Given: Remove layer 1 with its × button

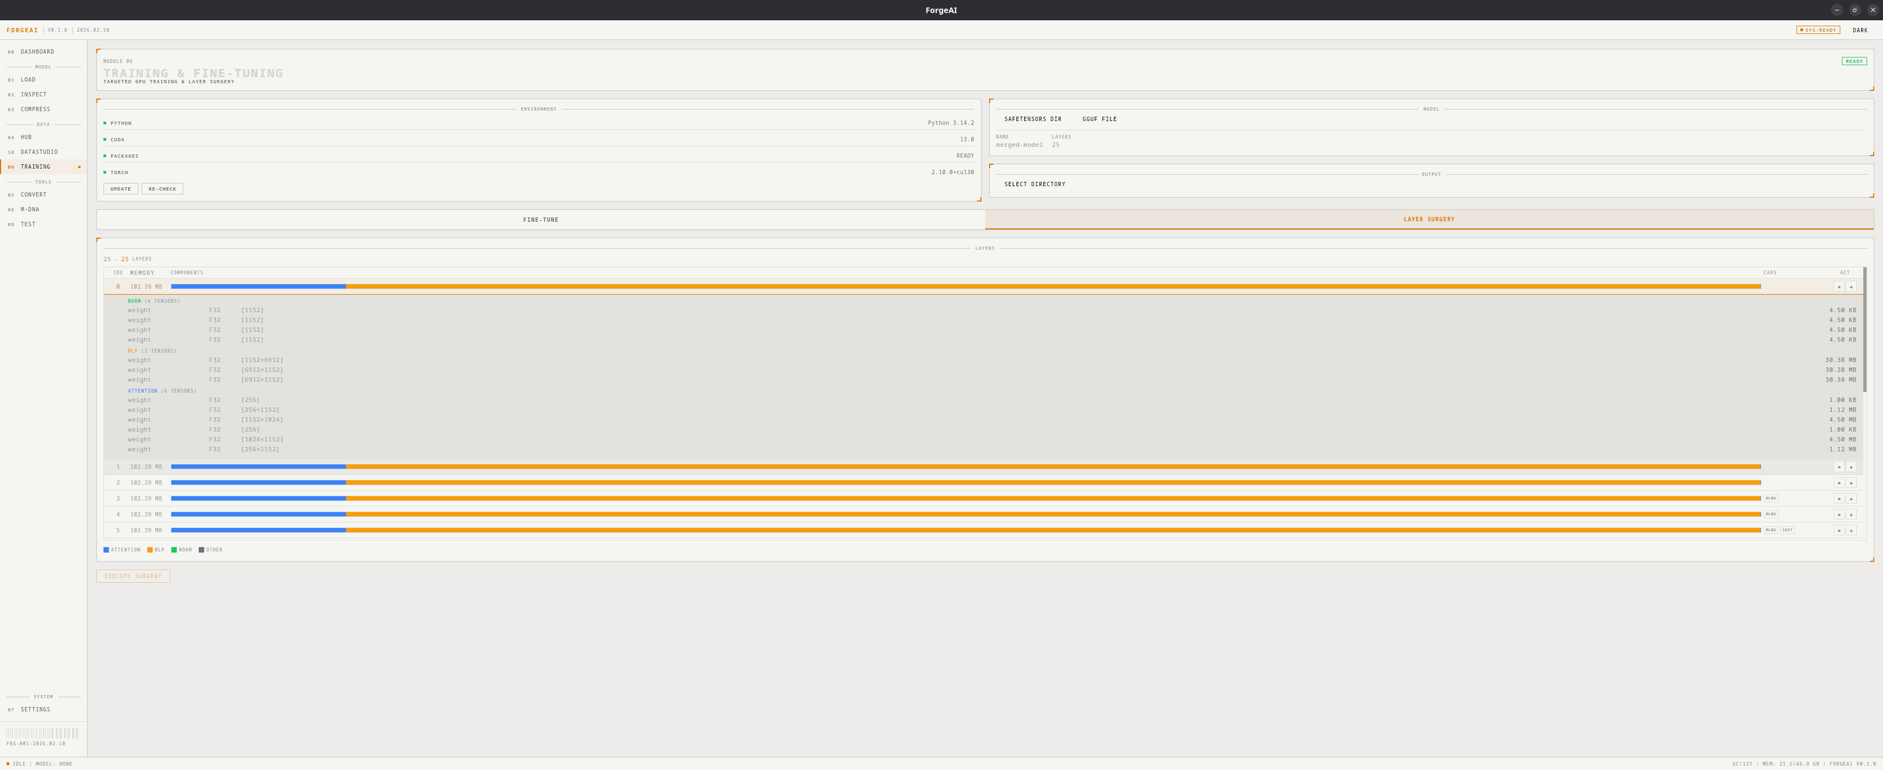Looking at the screenshot, I should [1839, 467].
